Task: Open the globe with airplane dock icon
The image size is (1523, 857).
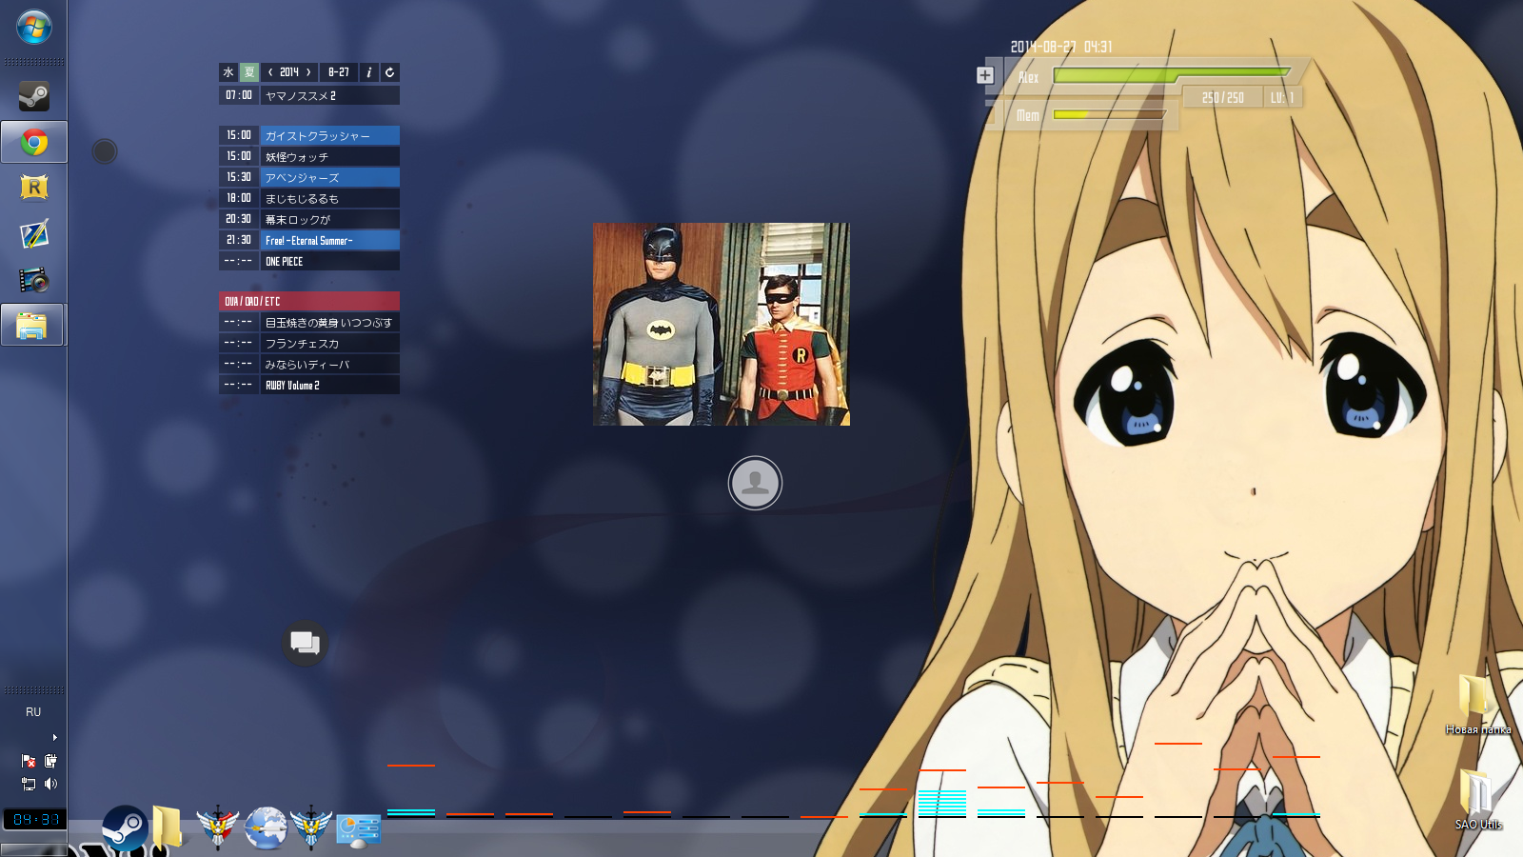Action: coord(266,827)
